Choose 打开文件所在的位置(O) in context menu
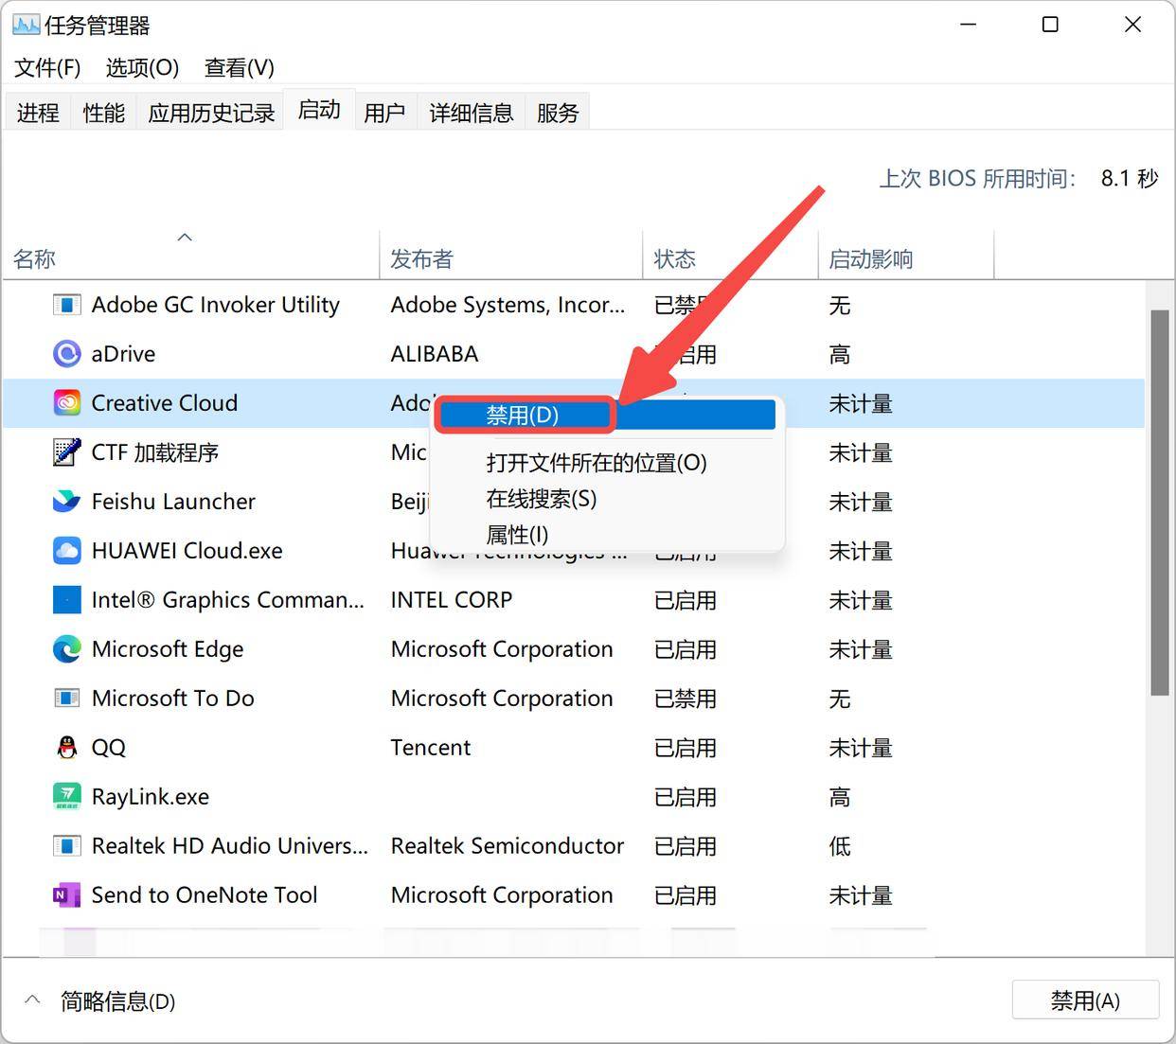This screenshot has height=1044, width=1176. click(597, 463)
